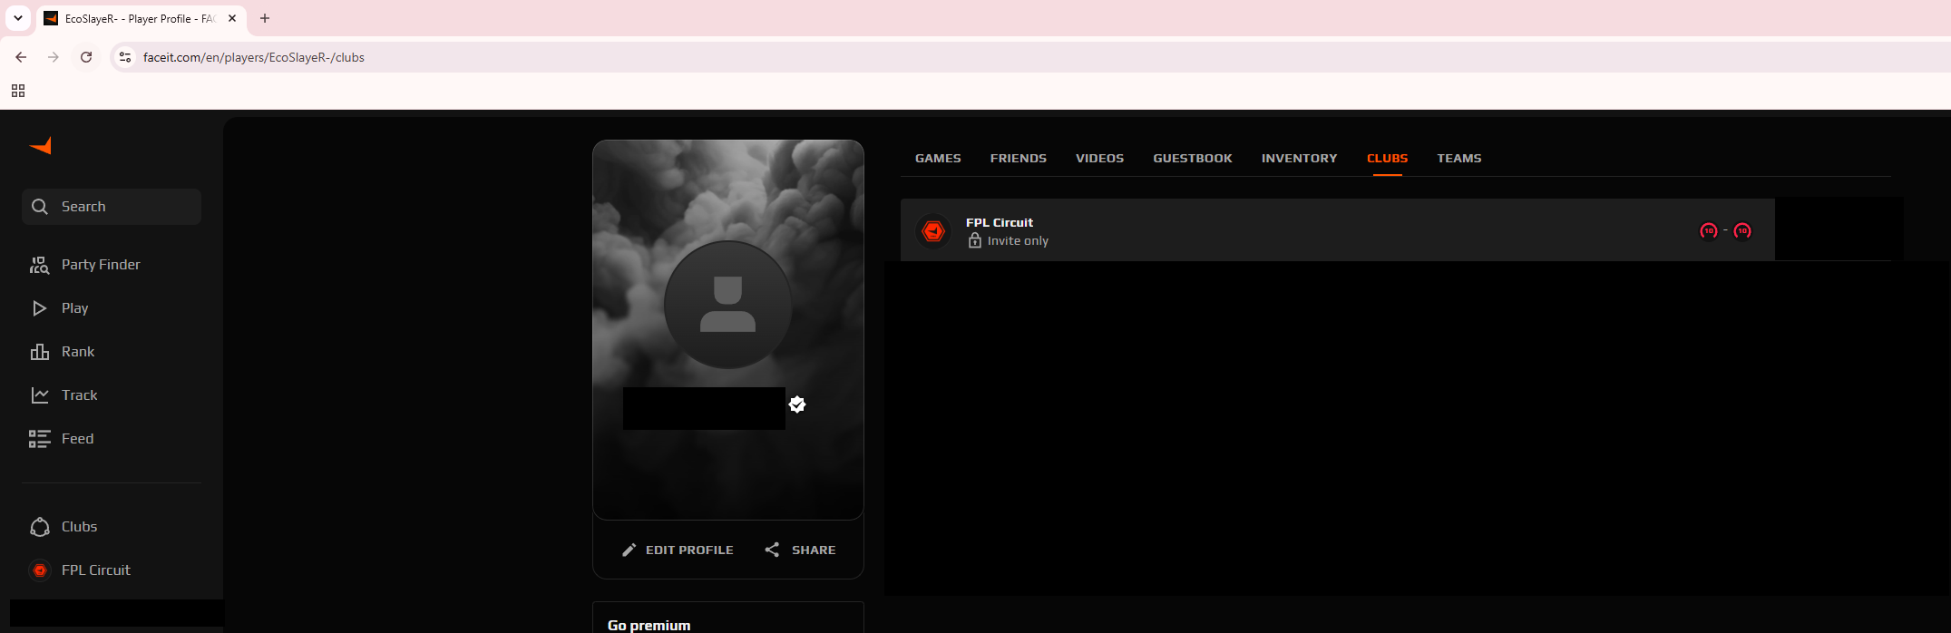
Task: Close the EcoSlayeR- Player Profile tab
Action: 232,18
